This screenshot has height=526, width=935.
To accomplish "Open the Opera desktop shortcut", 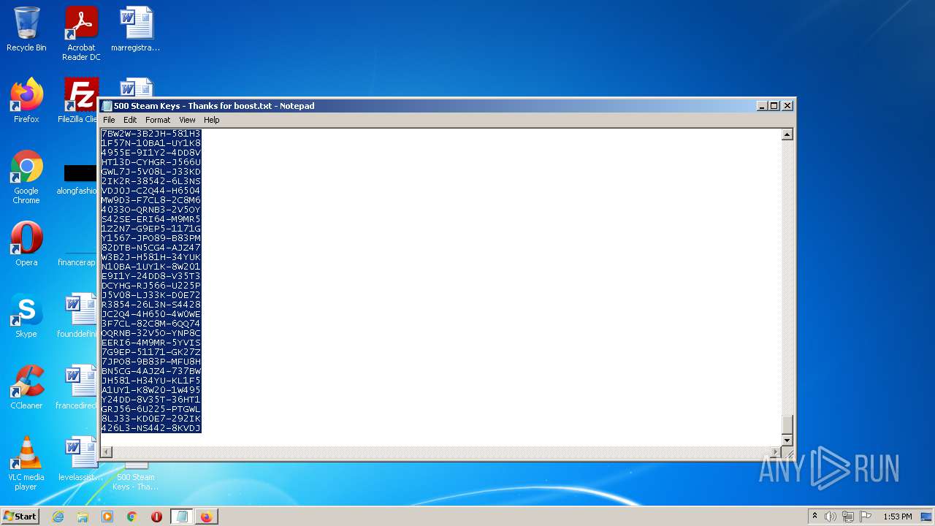I will [26, 244].
